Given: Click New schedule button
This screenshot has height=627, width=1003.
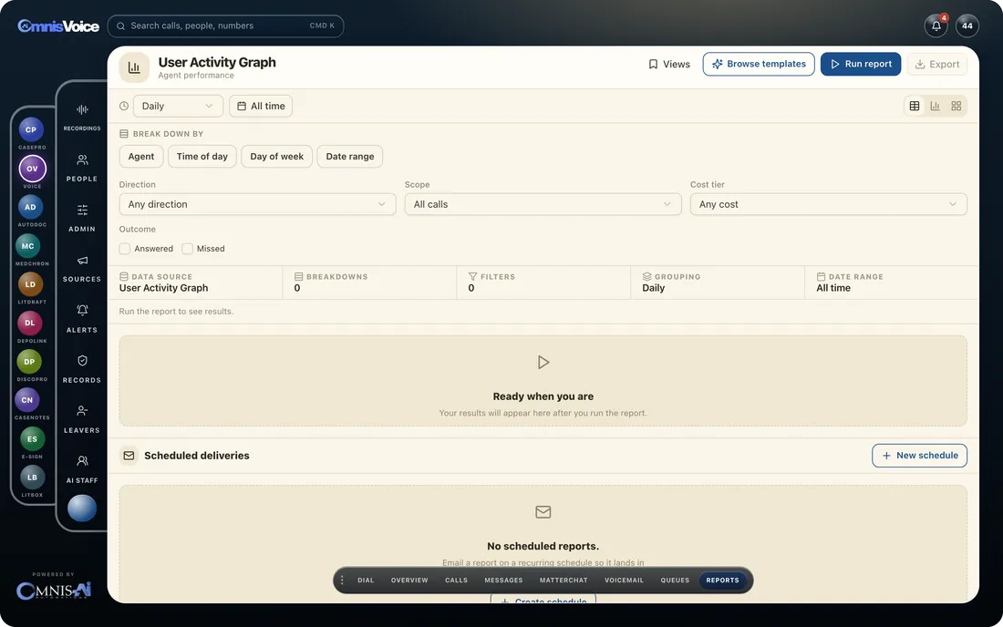Looking at the screenshot, I should (x=919, y=456).
